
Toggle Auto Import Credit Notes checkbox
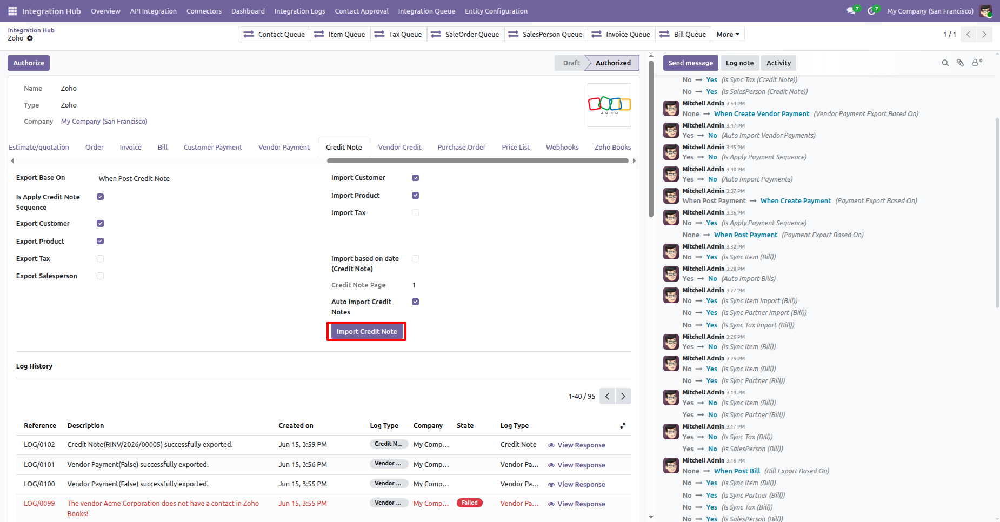pyautogui.click(x=415, y=302)
